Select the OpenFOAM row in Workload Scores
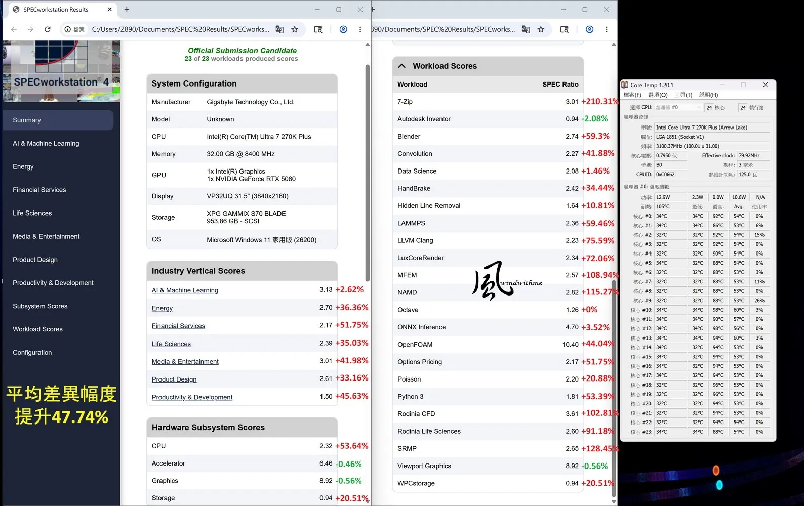The width and height of the screenshot is (804, 506). 488,345
